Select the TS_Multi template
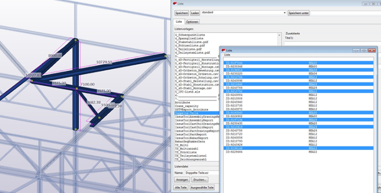 tap(182, 145)
